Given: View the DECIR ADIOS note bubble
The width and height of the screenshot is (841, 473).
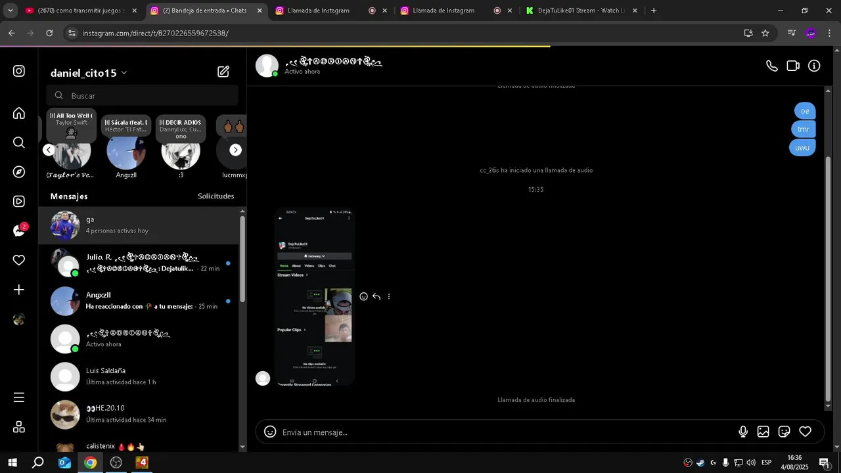Looking at the screenshot, I should 181,127.
